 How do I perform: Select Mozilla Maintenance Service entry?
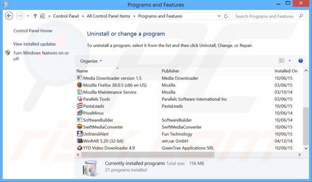[110, 92]
